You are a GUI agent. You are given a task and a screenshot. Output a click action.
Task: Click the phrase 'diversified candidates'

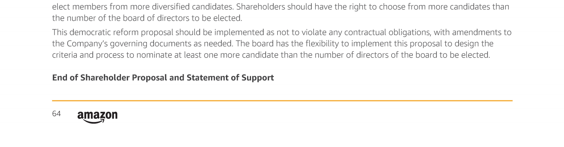tap(195, 7)
